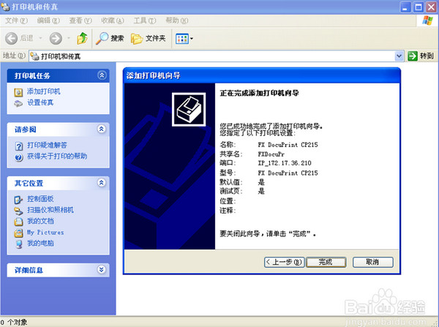
Task: Maximize the 打印机和传真 window
Action: coord(419,7)
